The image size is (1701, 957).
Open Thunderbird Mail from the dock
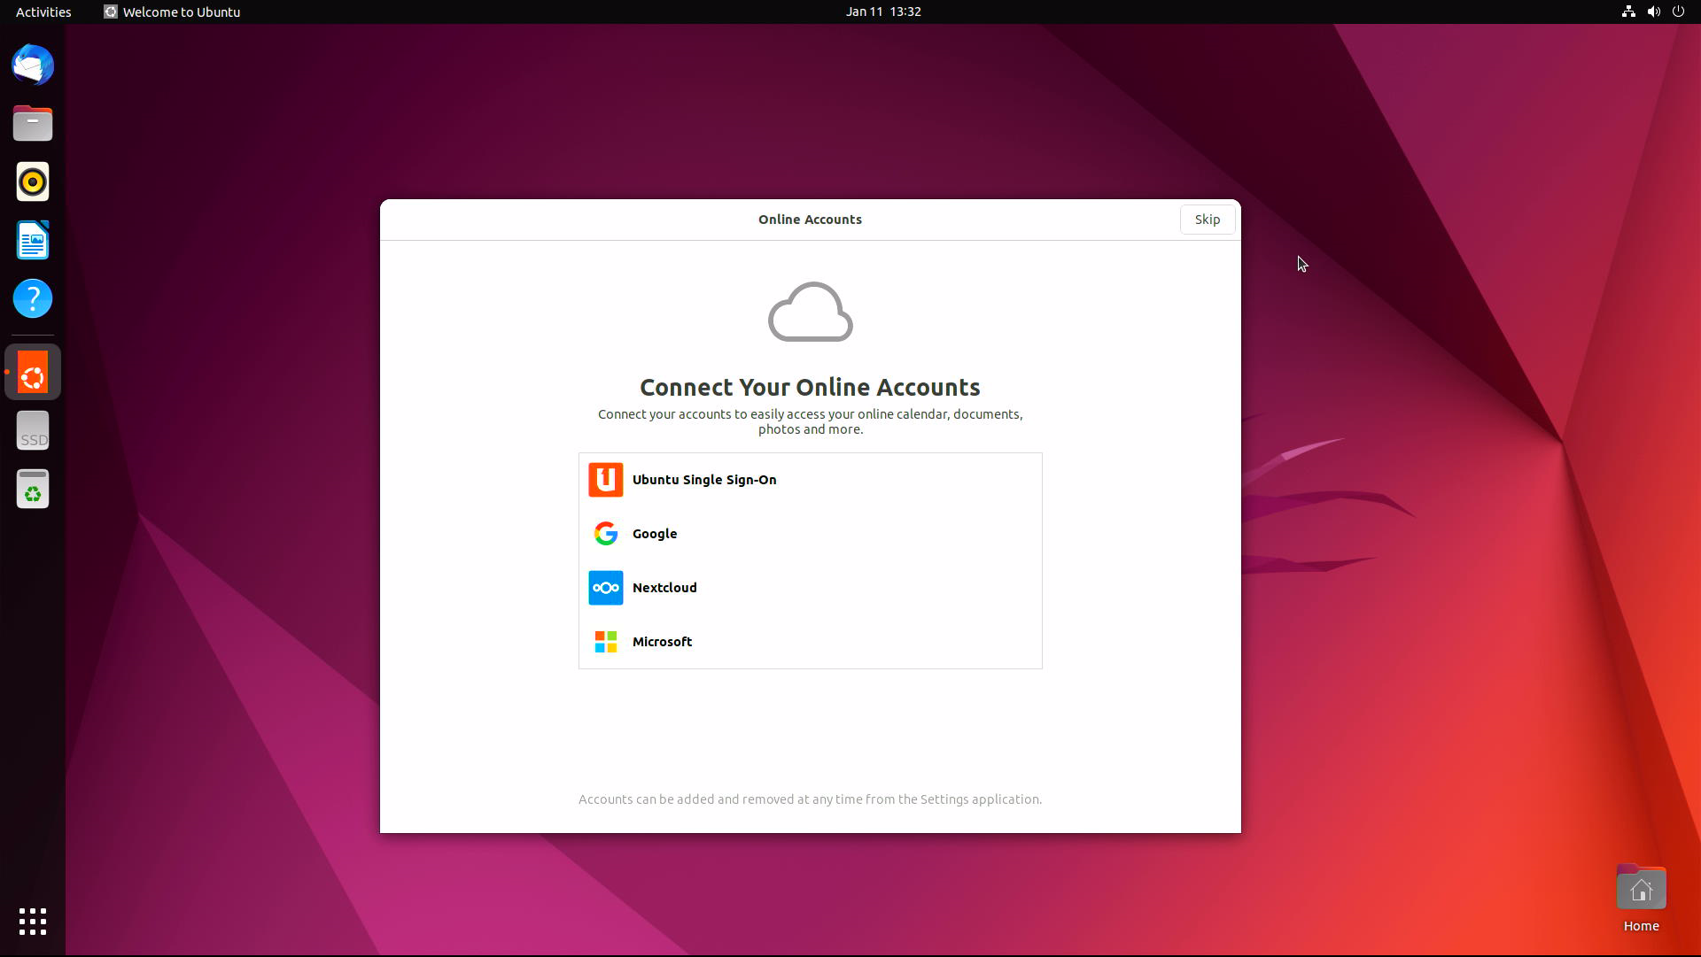pyautogui.click(x=33, y=65)
